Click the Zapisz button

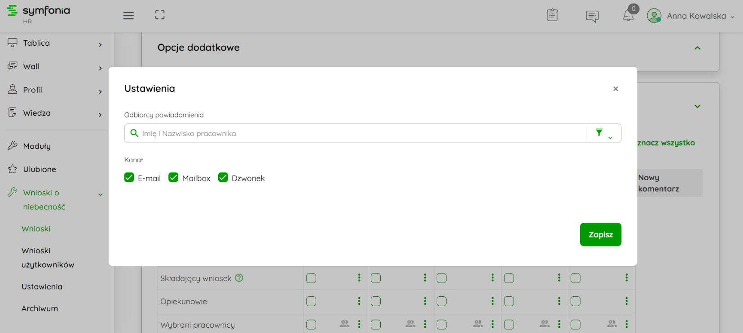pyautogui.click(x=600, y=234)
